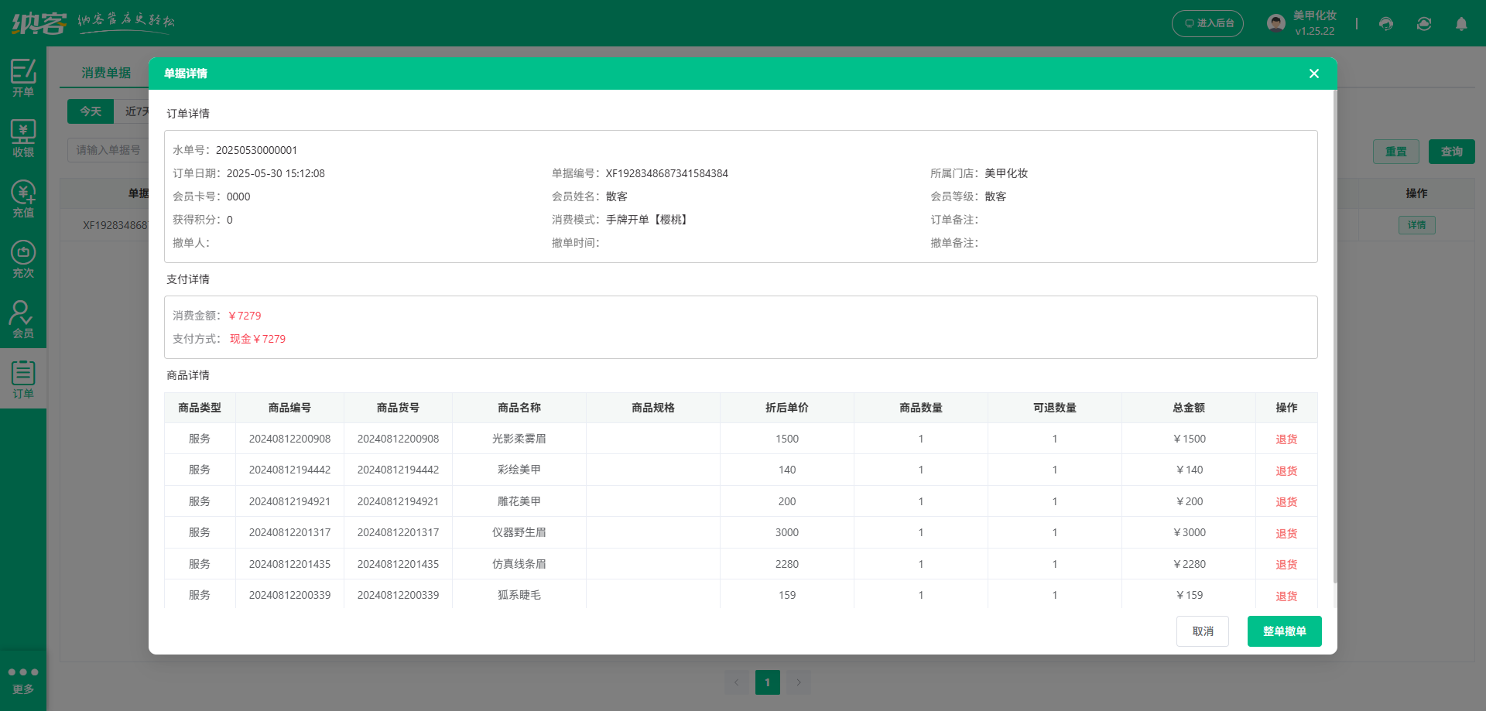Open the 订单 orders sidebar icon

[x=23, y=379]
